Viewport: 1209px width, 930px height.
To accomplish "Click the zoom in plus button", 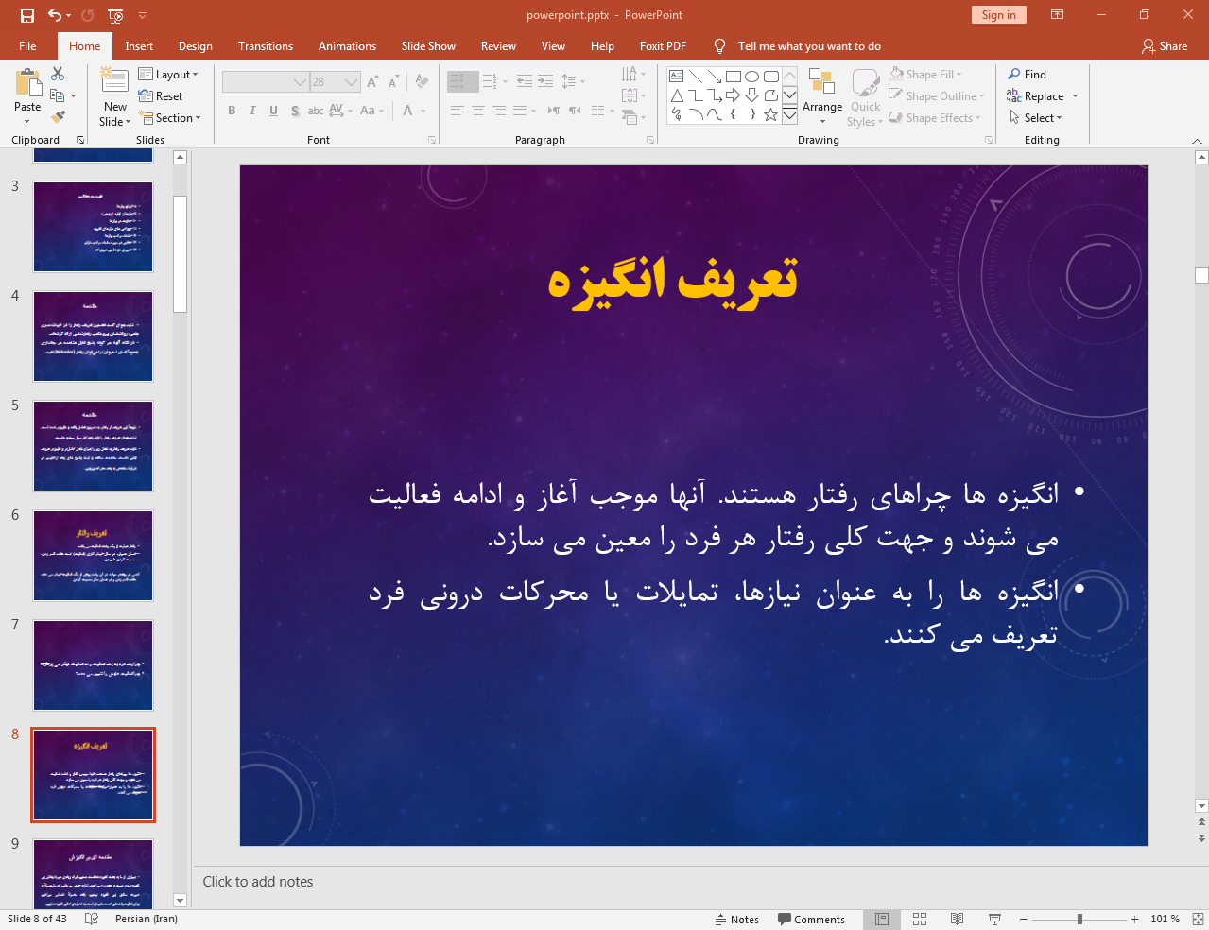I will [x=1134, y=919].
